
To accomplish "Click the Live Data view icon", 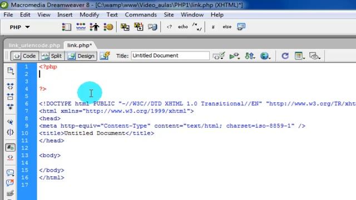I will (105, 56).
